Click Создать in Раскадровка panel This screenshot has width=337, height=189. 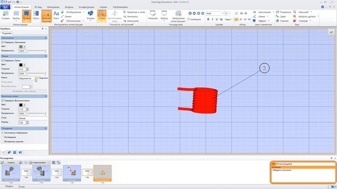9,163
